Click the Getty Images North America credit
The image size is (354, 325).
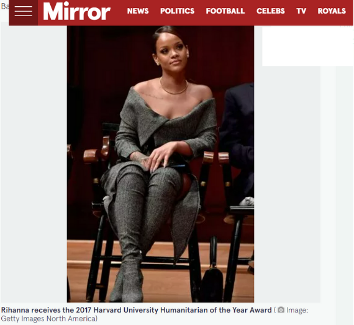tap(49, 319)
